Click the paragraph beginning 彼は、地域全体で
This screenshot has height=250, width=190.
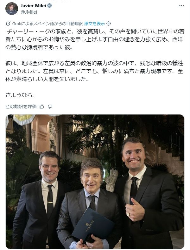(94, 71)
